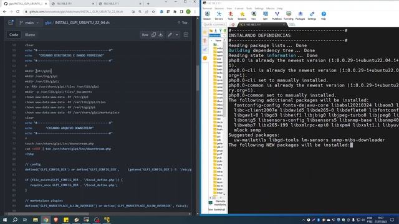Image resolution: width=399 pixels, height=224 pixels.
Task: Select the Blame view tab on GitHub
Action: click(x=30, y=35)
